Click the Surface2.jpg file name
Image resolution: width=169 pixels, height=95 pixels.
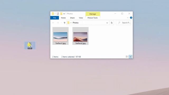pos(80,43)
